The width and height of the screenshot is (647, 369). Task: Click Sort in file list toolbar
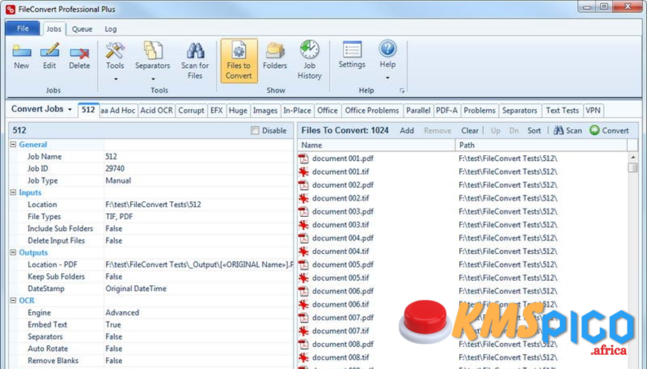pos(534,130)
